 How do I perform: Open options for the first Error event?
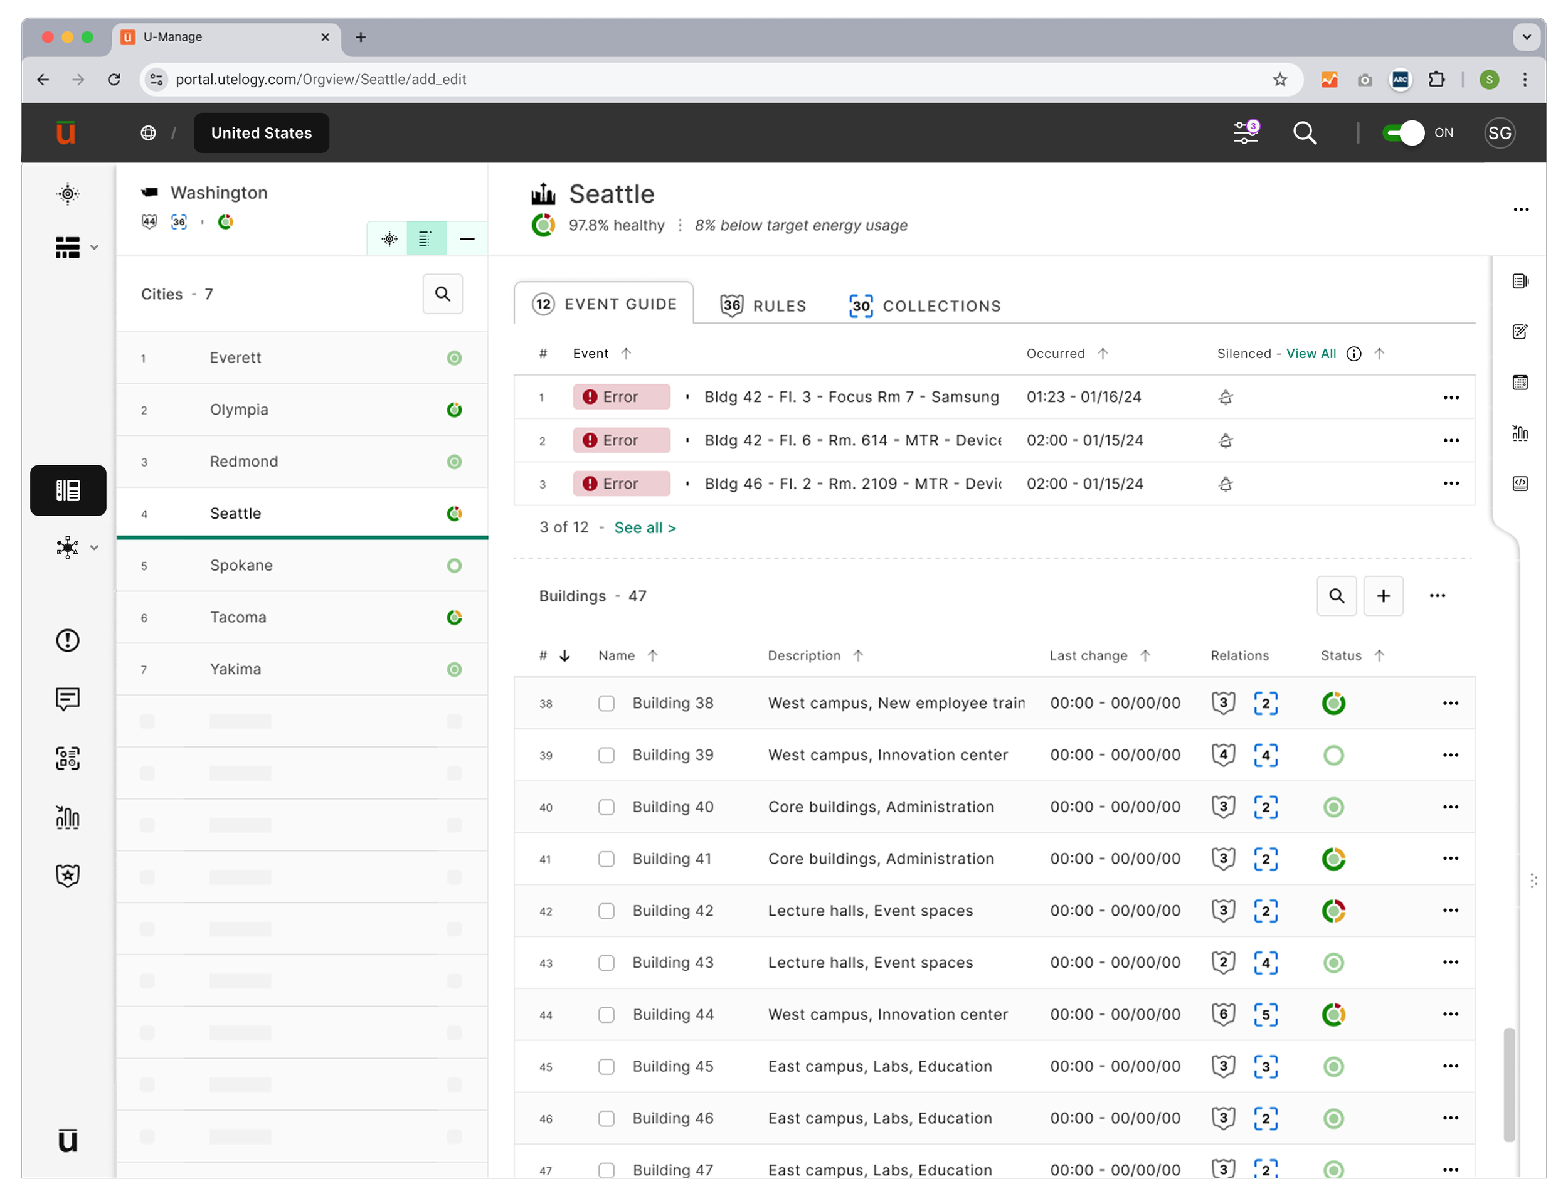click(1451, 397)
